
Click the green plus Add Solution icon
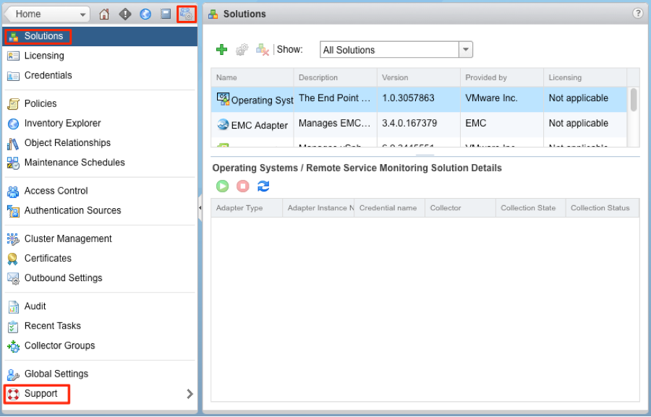point(222,50)
